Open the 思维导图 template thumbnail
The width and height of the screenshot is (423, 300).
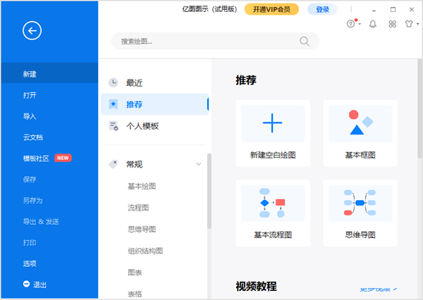click(360, 204)
